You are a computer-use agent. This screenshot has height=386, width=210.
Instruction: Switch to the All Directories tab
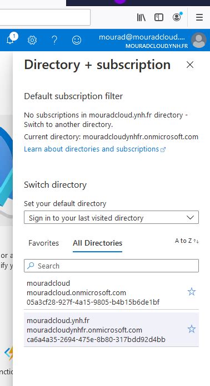coord(98,243)
